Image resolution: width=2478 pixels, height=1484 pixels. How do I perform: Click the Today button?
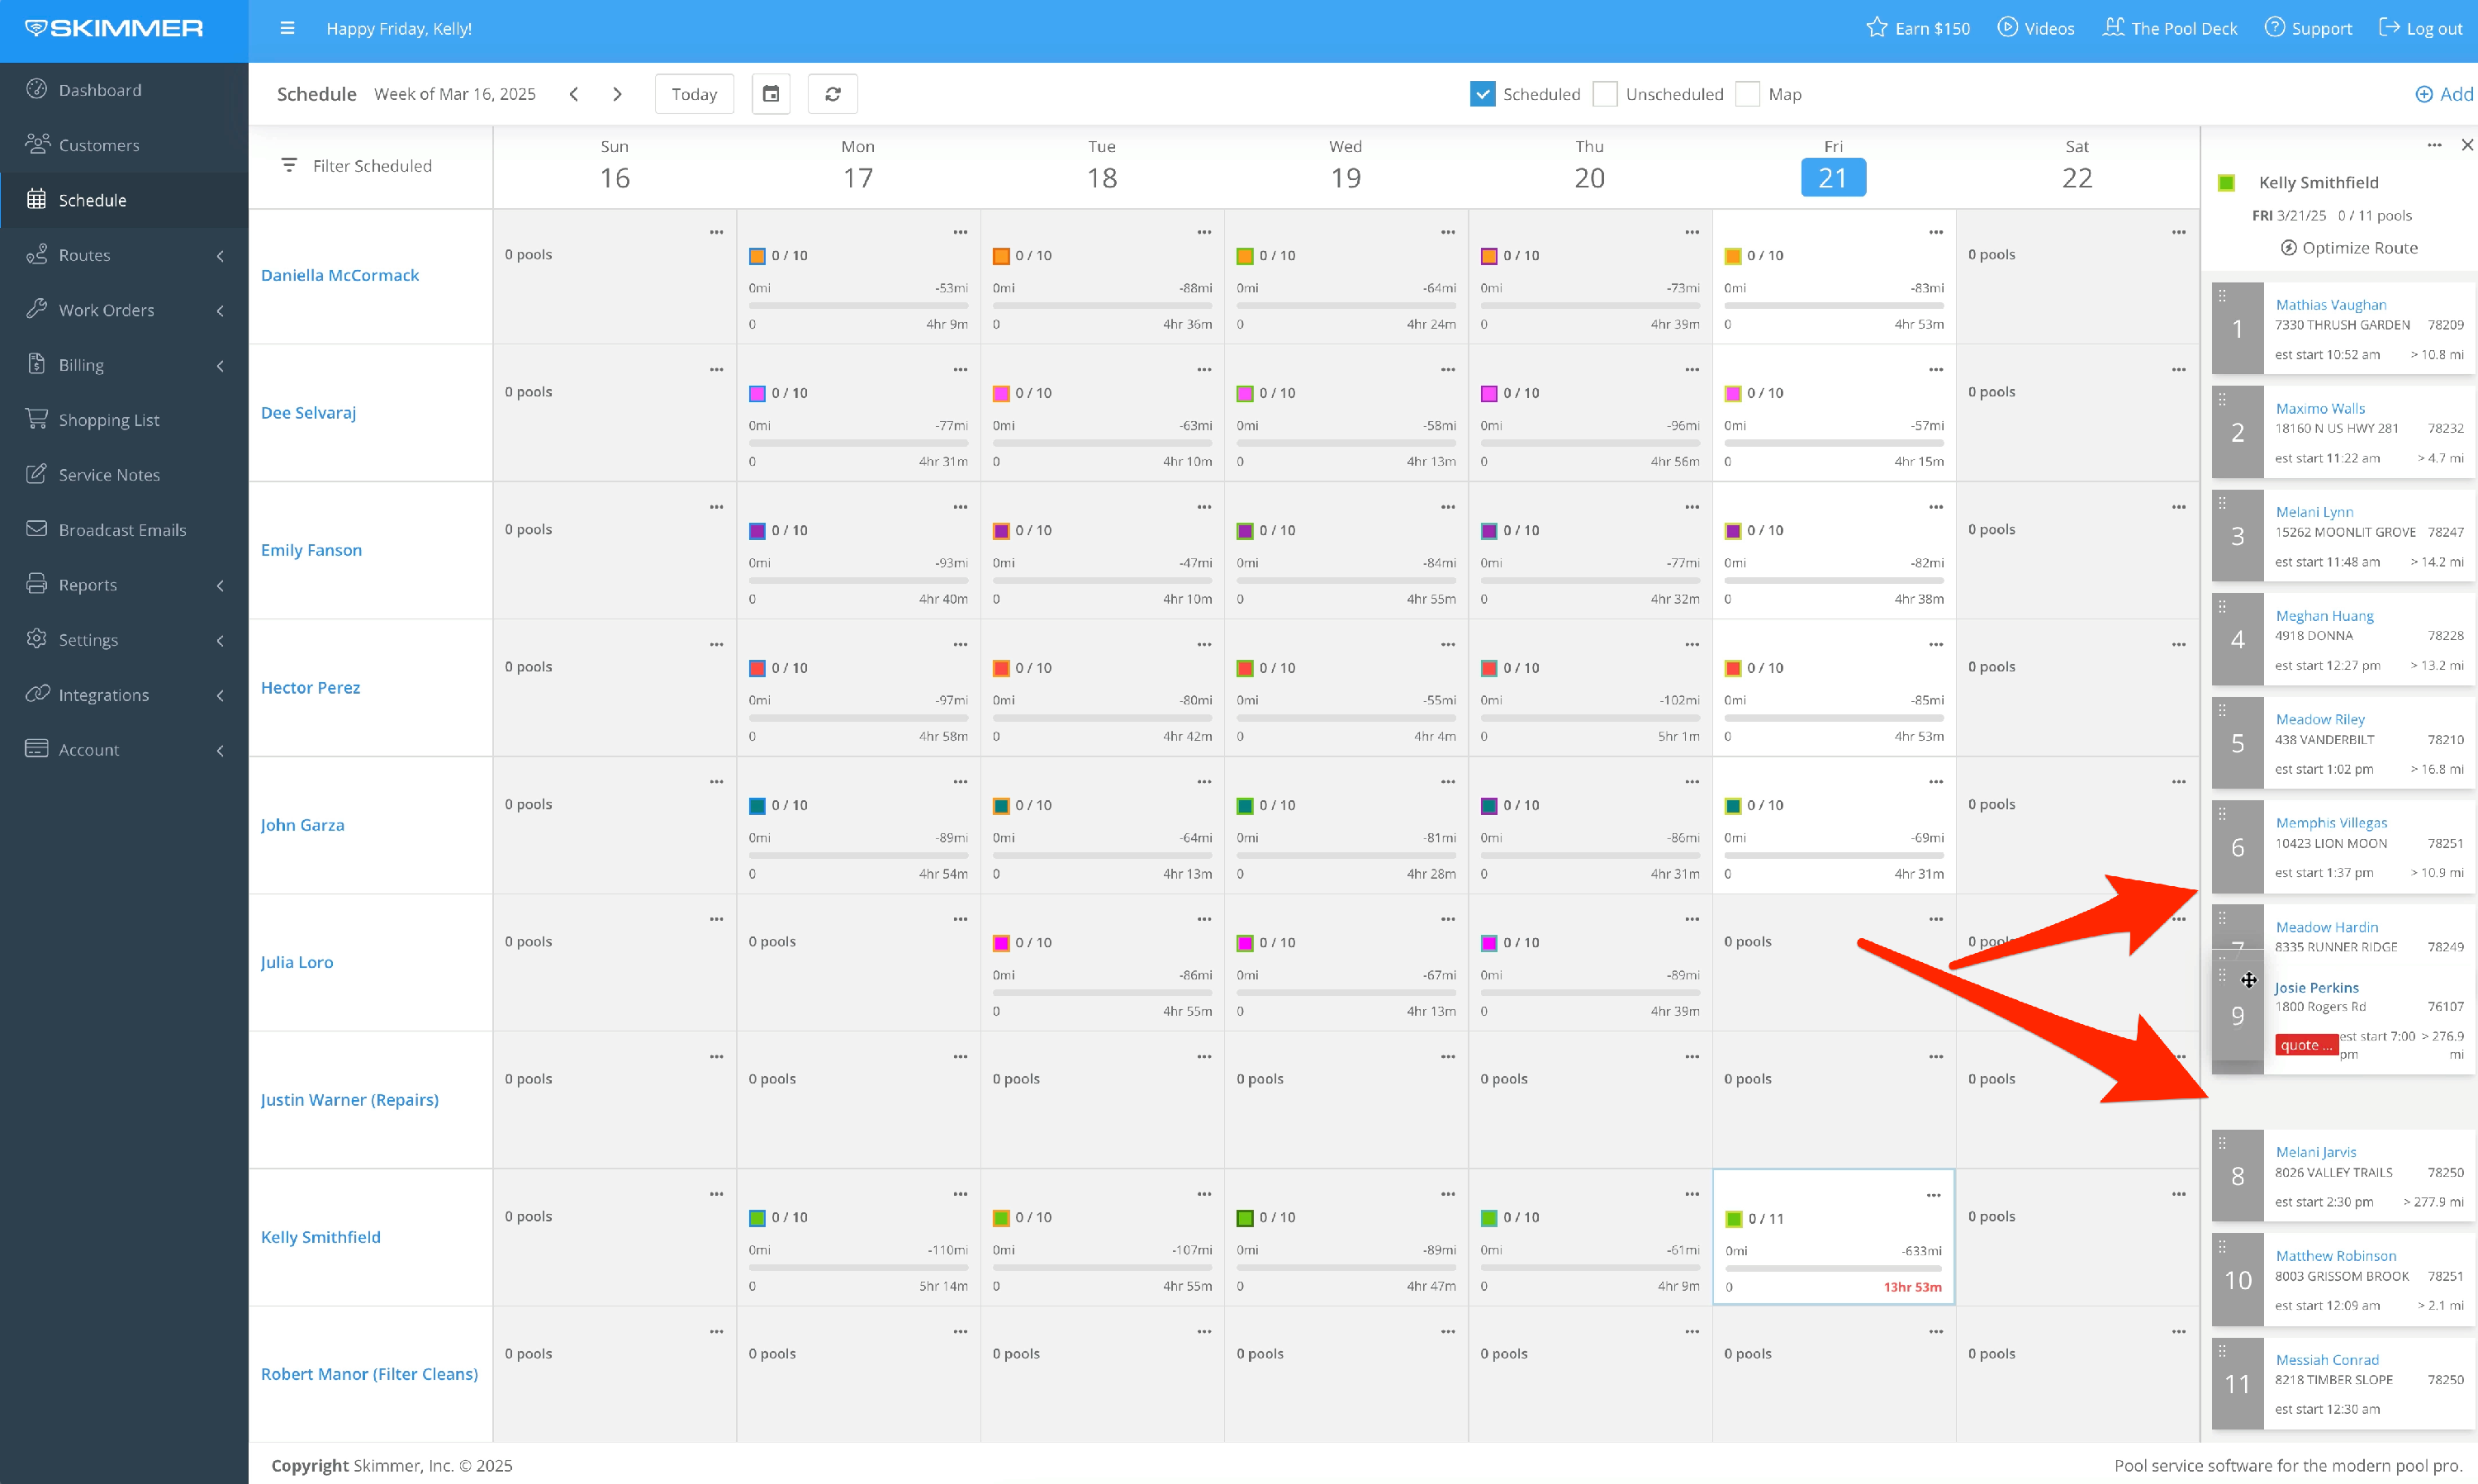(694, 94)
